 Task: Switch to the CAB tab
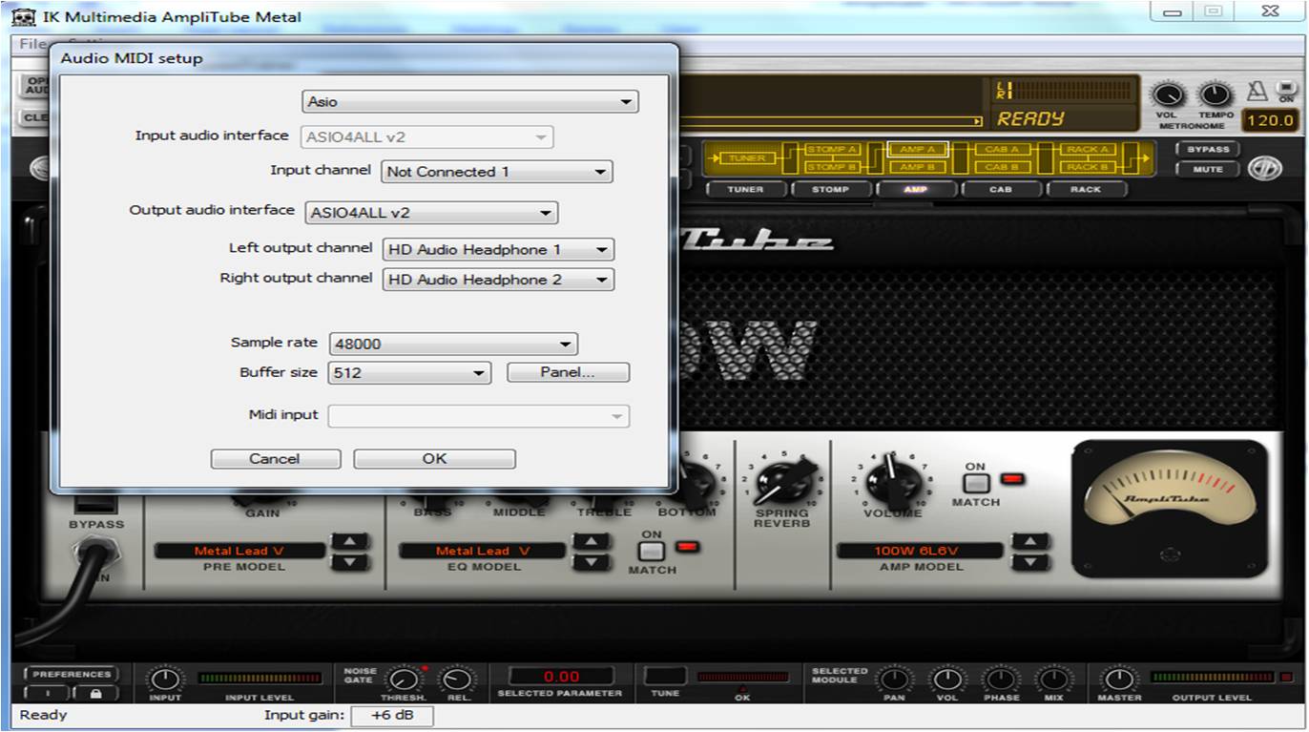pos(1000,189)
